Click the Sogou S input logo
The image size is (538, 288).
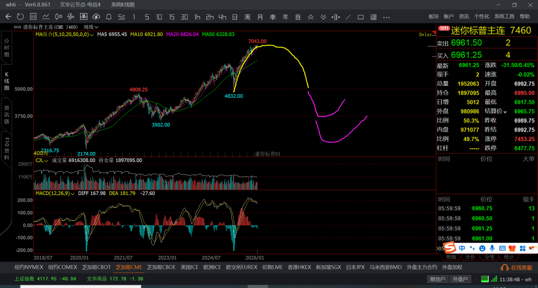tap(450, 247)
